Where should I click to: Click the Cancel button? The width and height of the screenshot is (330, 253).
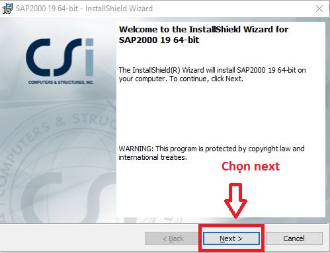point(294,238)
